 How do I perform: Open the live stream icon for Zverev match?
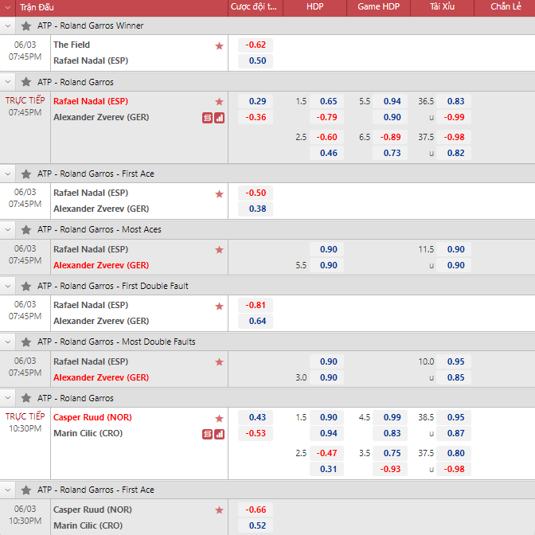[207, 118]
